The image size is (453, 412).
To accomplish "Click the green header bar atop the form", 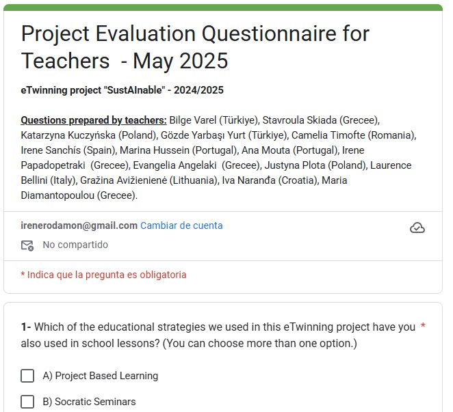I will click(223, 8).
